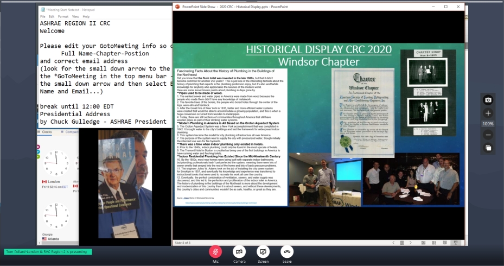Click the 'Presidential Address' line in Notepad

(75, 114)
